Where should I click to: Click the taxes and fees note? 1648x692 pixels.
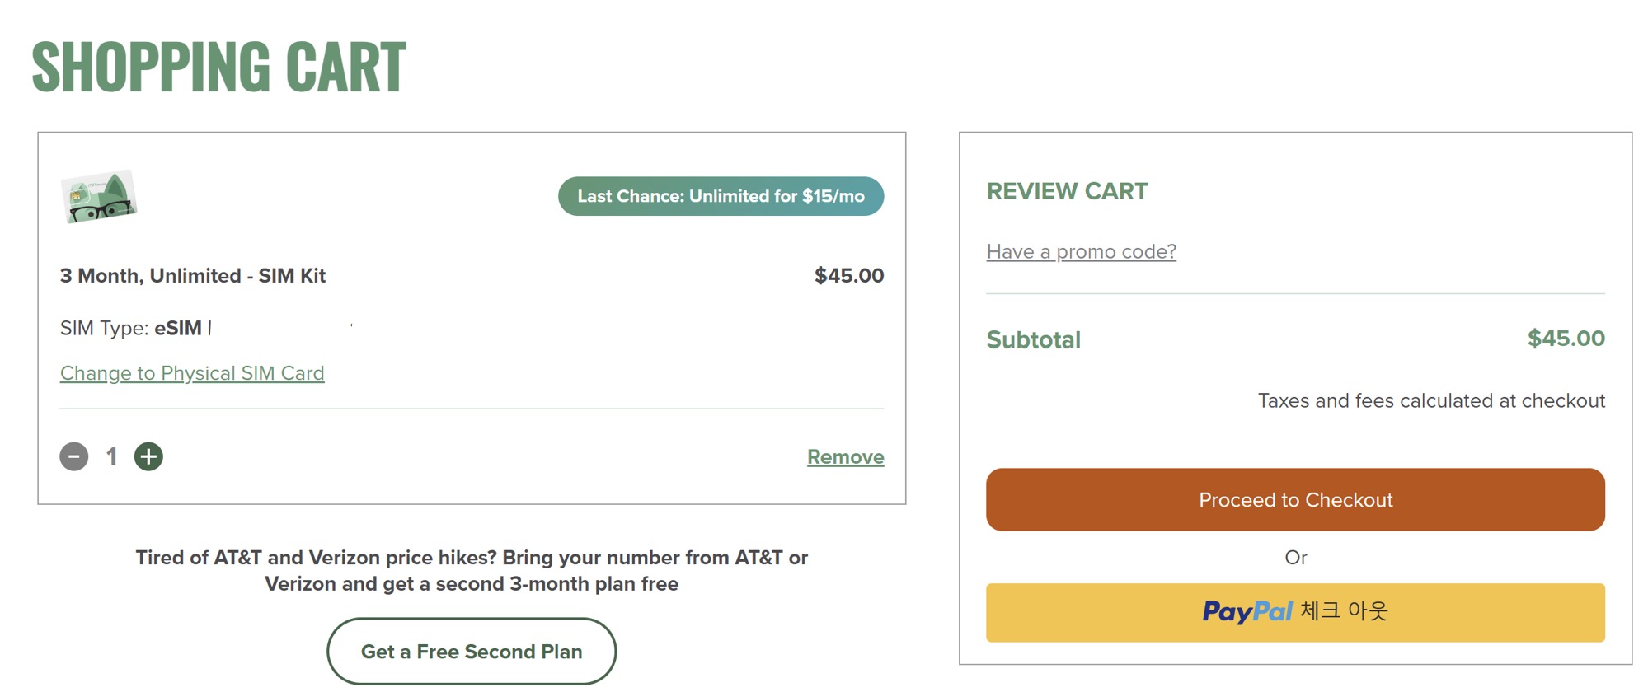1431,401
